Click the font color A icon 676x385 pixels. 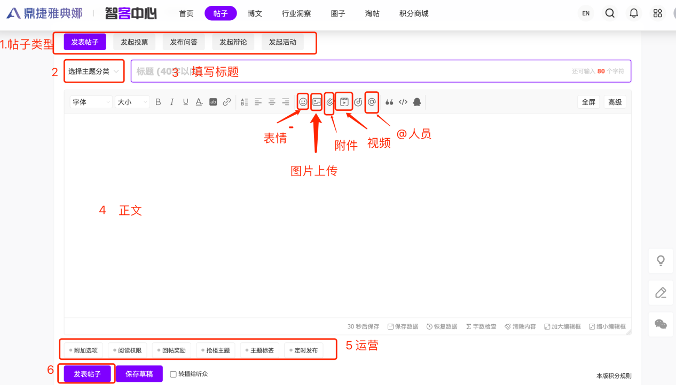199,102
